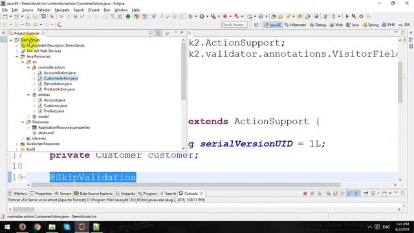Viewport: 414px width, 233px height.
Task: Switch to the Markers tab
Action: (17, 194)
